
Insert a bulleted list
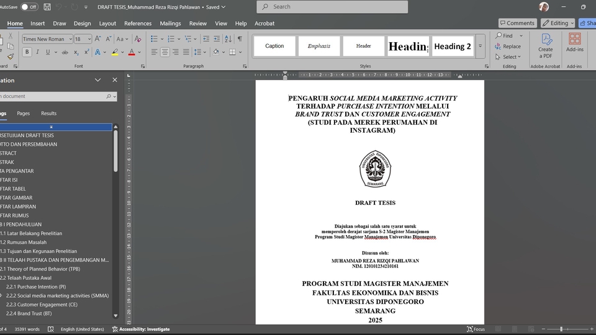154,38
